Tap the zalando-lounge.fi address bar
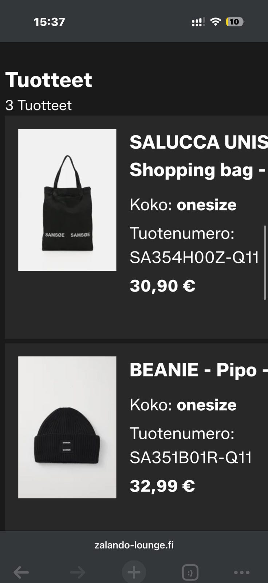 click(134, 545)
